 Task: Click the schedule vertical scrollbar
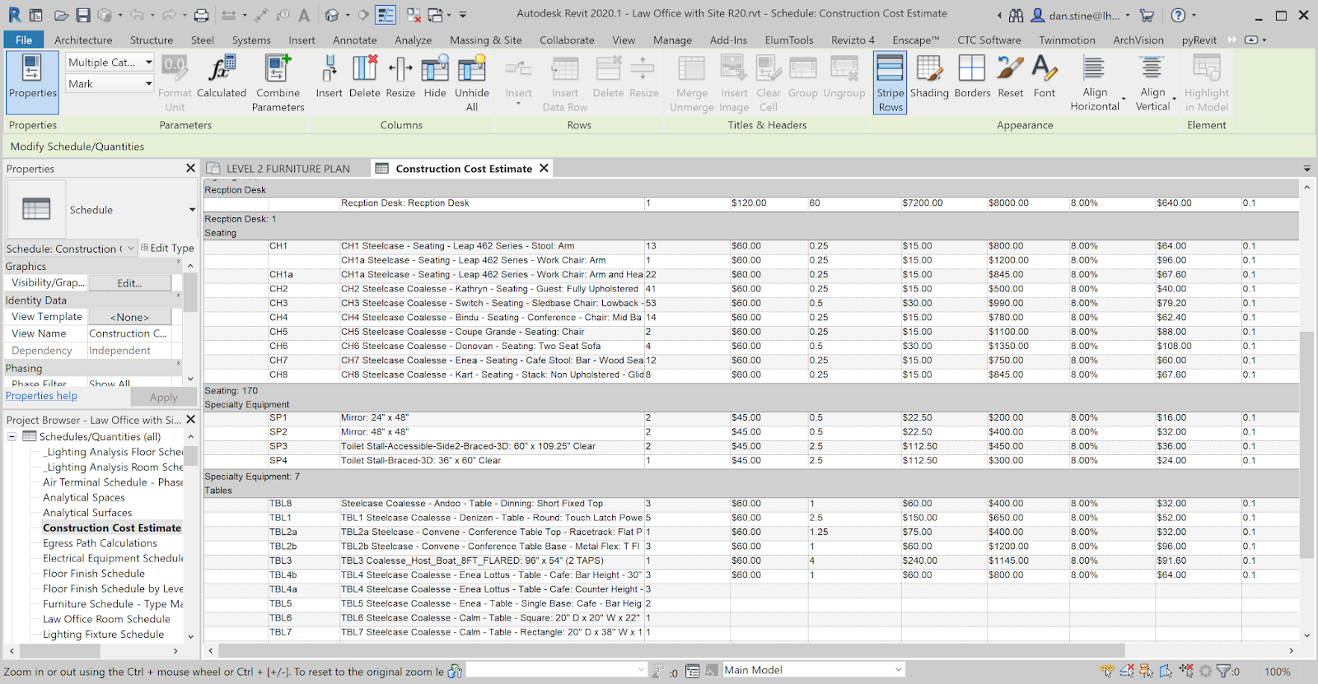tap(1306, 444)
